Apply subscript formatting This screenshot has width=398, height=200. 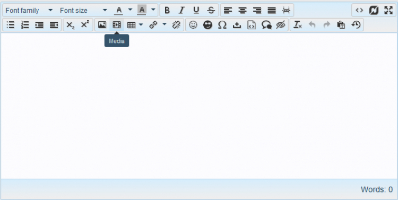coord(70,25)
